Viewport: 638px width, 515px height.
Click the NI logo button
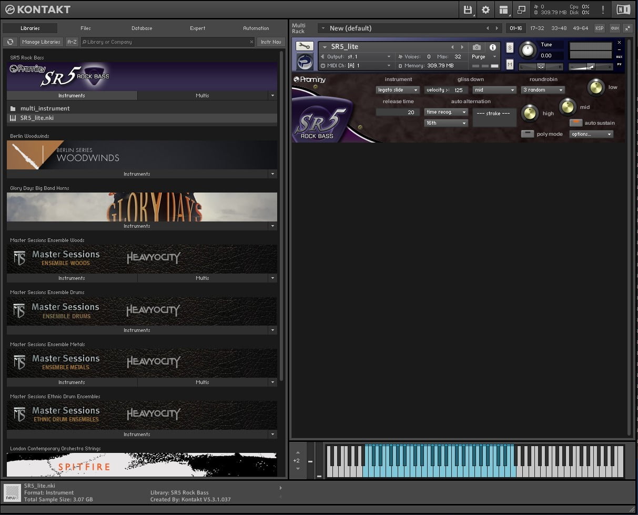623,9
